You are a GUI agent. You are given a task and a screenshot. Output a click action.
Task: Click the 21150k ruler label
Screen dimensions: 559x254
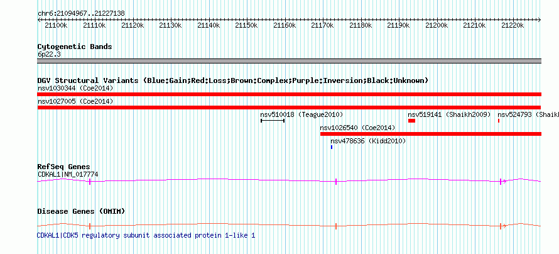[x=246, y=25]
